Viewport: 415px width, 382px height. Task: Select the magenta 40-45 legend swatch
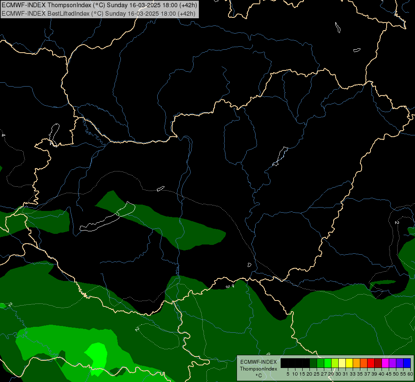tap(385, 363)
